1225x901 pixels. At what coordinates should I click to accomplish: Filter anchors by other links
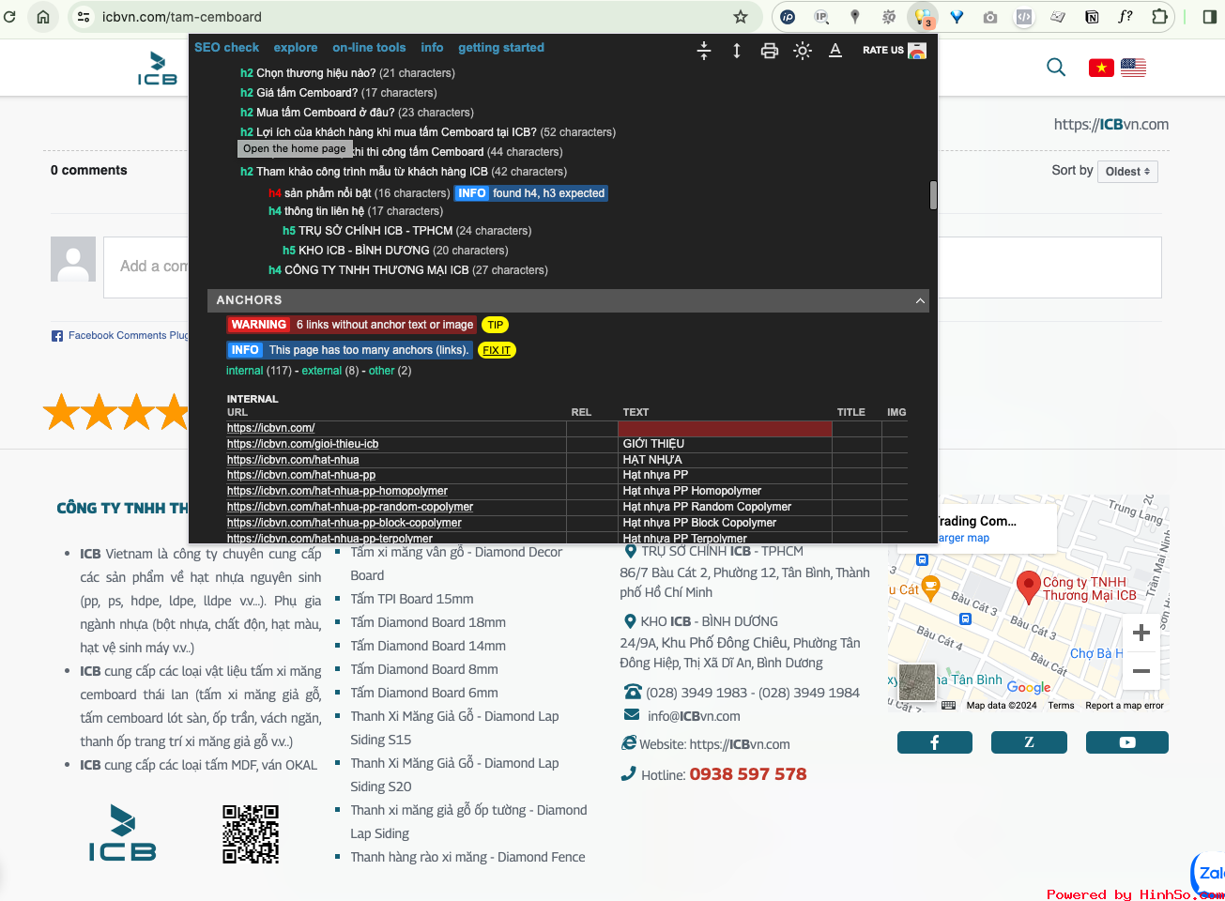(x=381, y=371)
